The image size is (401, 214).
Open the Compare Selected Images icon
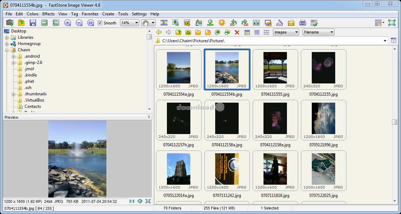[x=256, y=23]
